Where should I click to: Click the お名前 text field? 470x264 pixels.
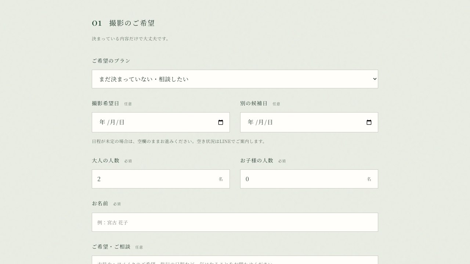(x=235, y=222)
